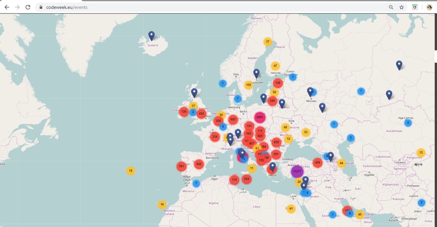437x227 pixels.
Task: Click the yellow cluster labeled 100
Action: [249, 85]
